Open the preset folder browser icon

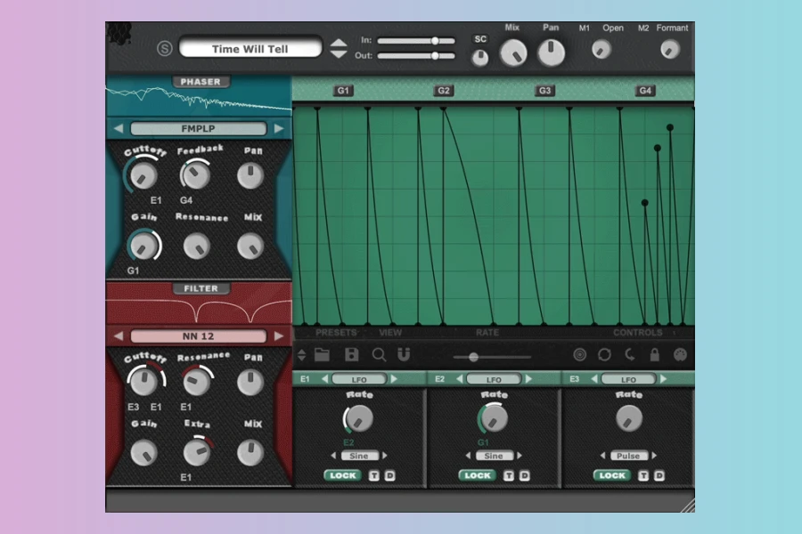pyautogui.click(x=322, y=355)
